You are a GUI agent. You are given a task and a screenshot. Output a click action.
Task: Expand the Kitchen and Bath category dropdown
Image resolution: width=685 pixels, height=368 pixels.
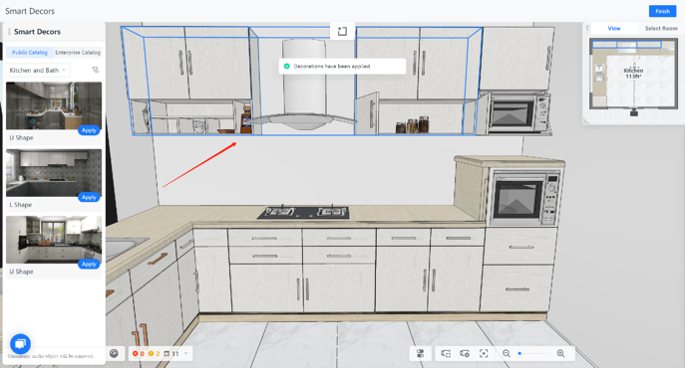click(38, 71)
